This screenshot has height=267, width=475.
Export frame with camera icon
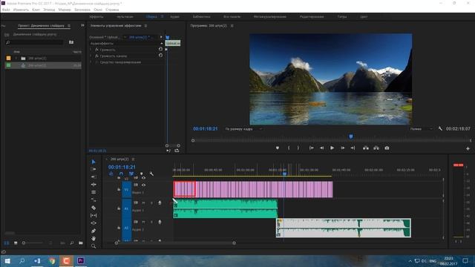pyautogui.click(x=387, y=148)
